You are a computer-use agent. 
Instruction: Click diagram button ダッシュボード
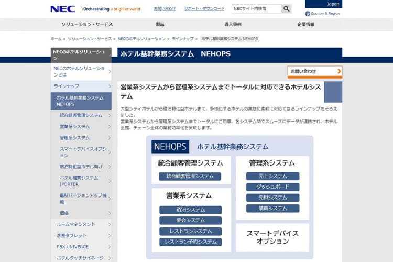[x=272, y=187]
